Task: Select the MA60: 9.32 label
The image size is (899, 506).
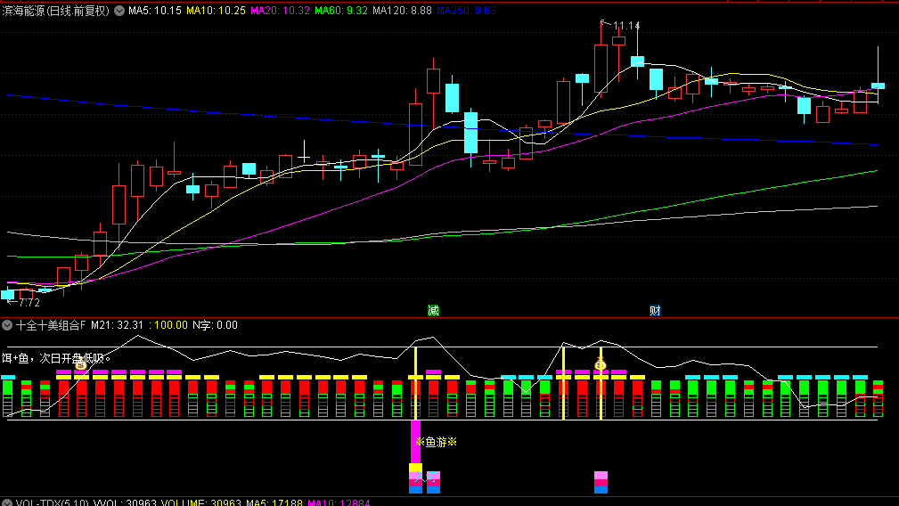Action: [341, 11]
